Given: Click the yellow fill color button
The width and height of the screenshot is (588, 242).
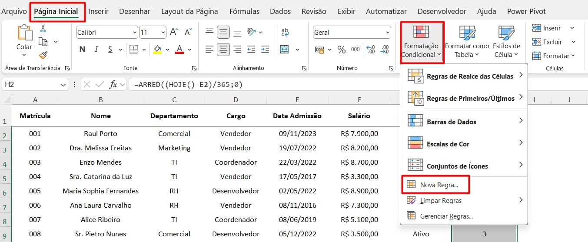Looking at the screenshot, I should [157, 49].
